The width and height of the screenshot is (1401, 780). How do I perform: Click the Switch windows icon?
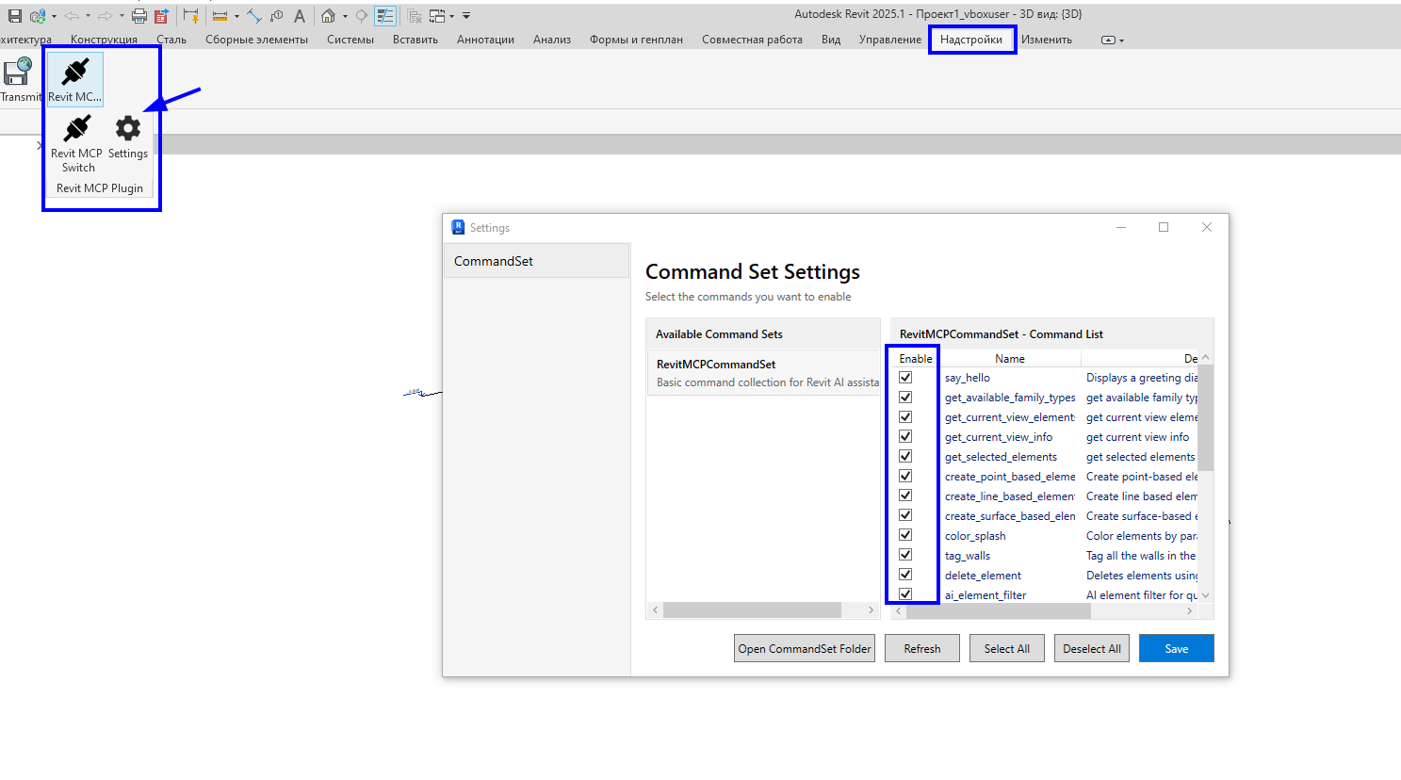click(x=437, y=16)
